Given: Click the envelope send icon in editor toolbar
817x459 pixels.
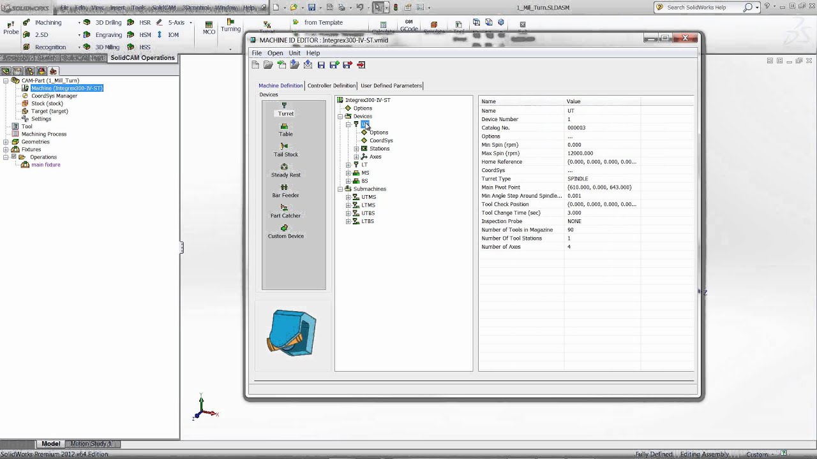Looking at the screenshot, I should pos(308,64).
